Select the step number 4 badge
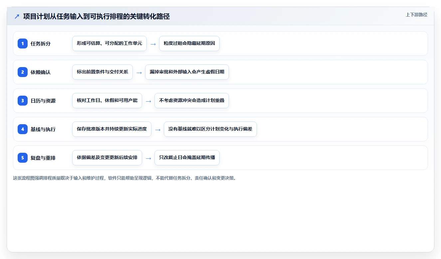This screenshot has width=441, height=259. [x=23, y=129]
